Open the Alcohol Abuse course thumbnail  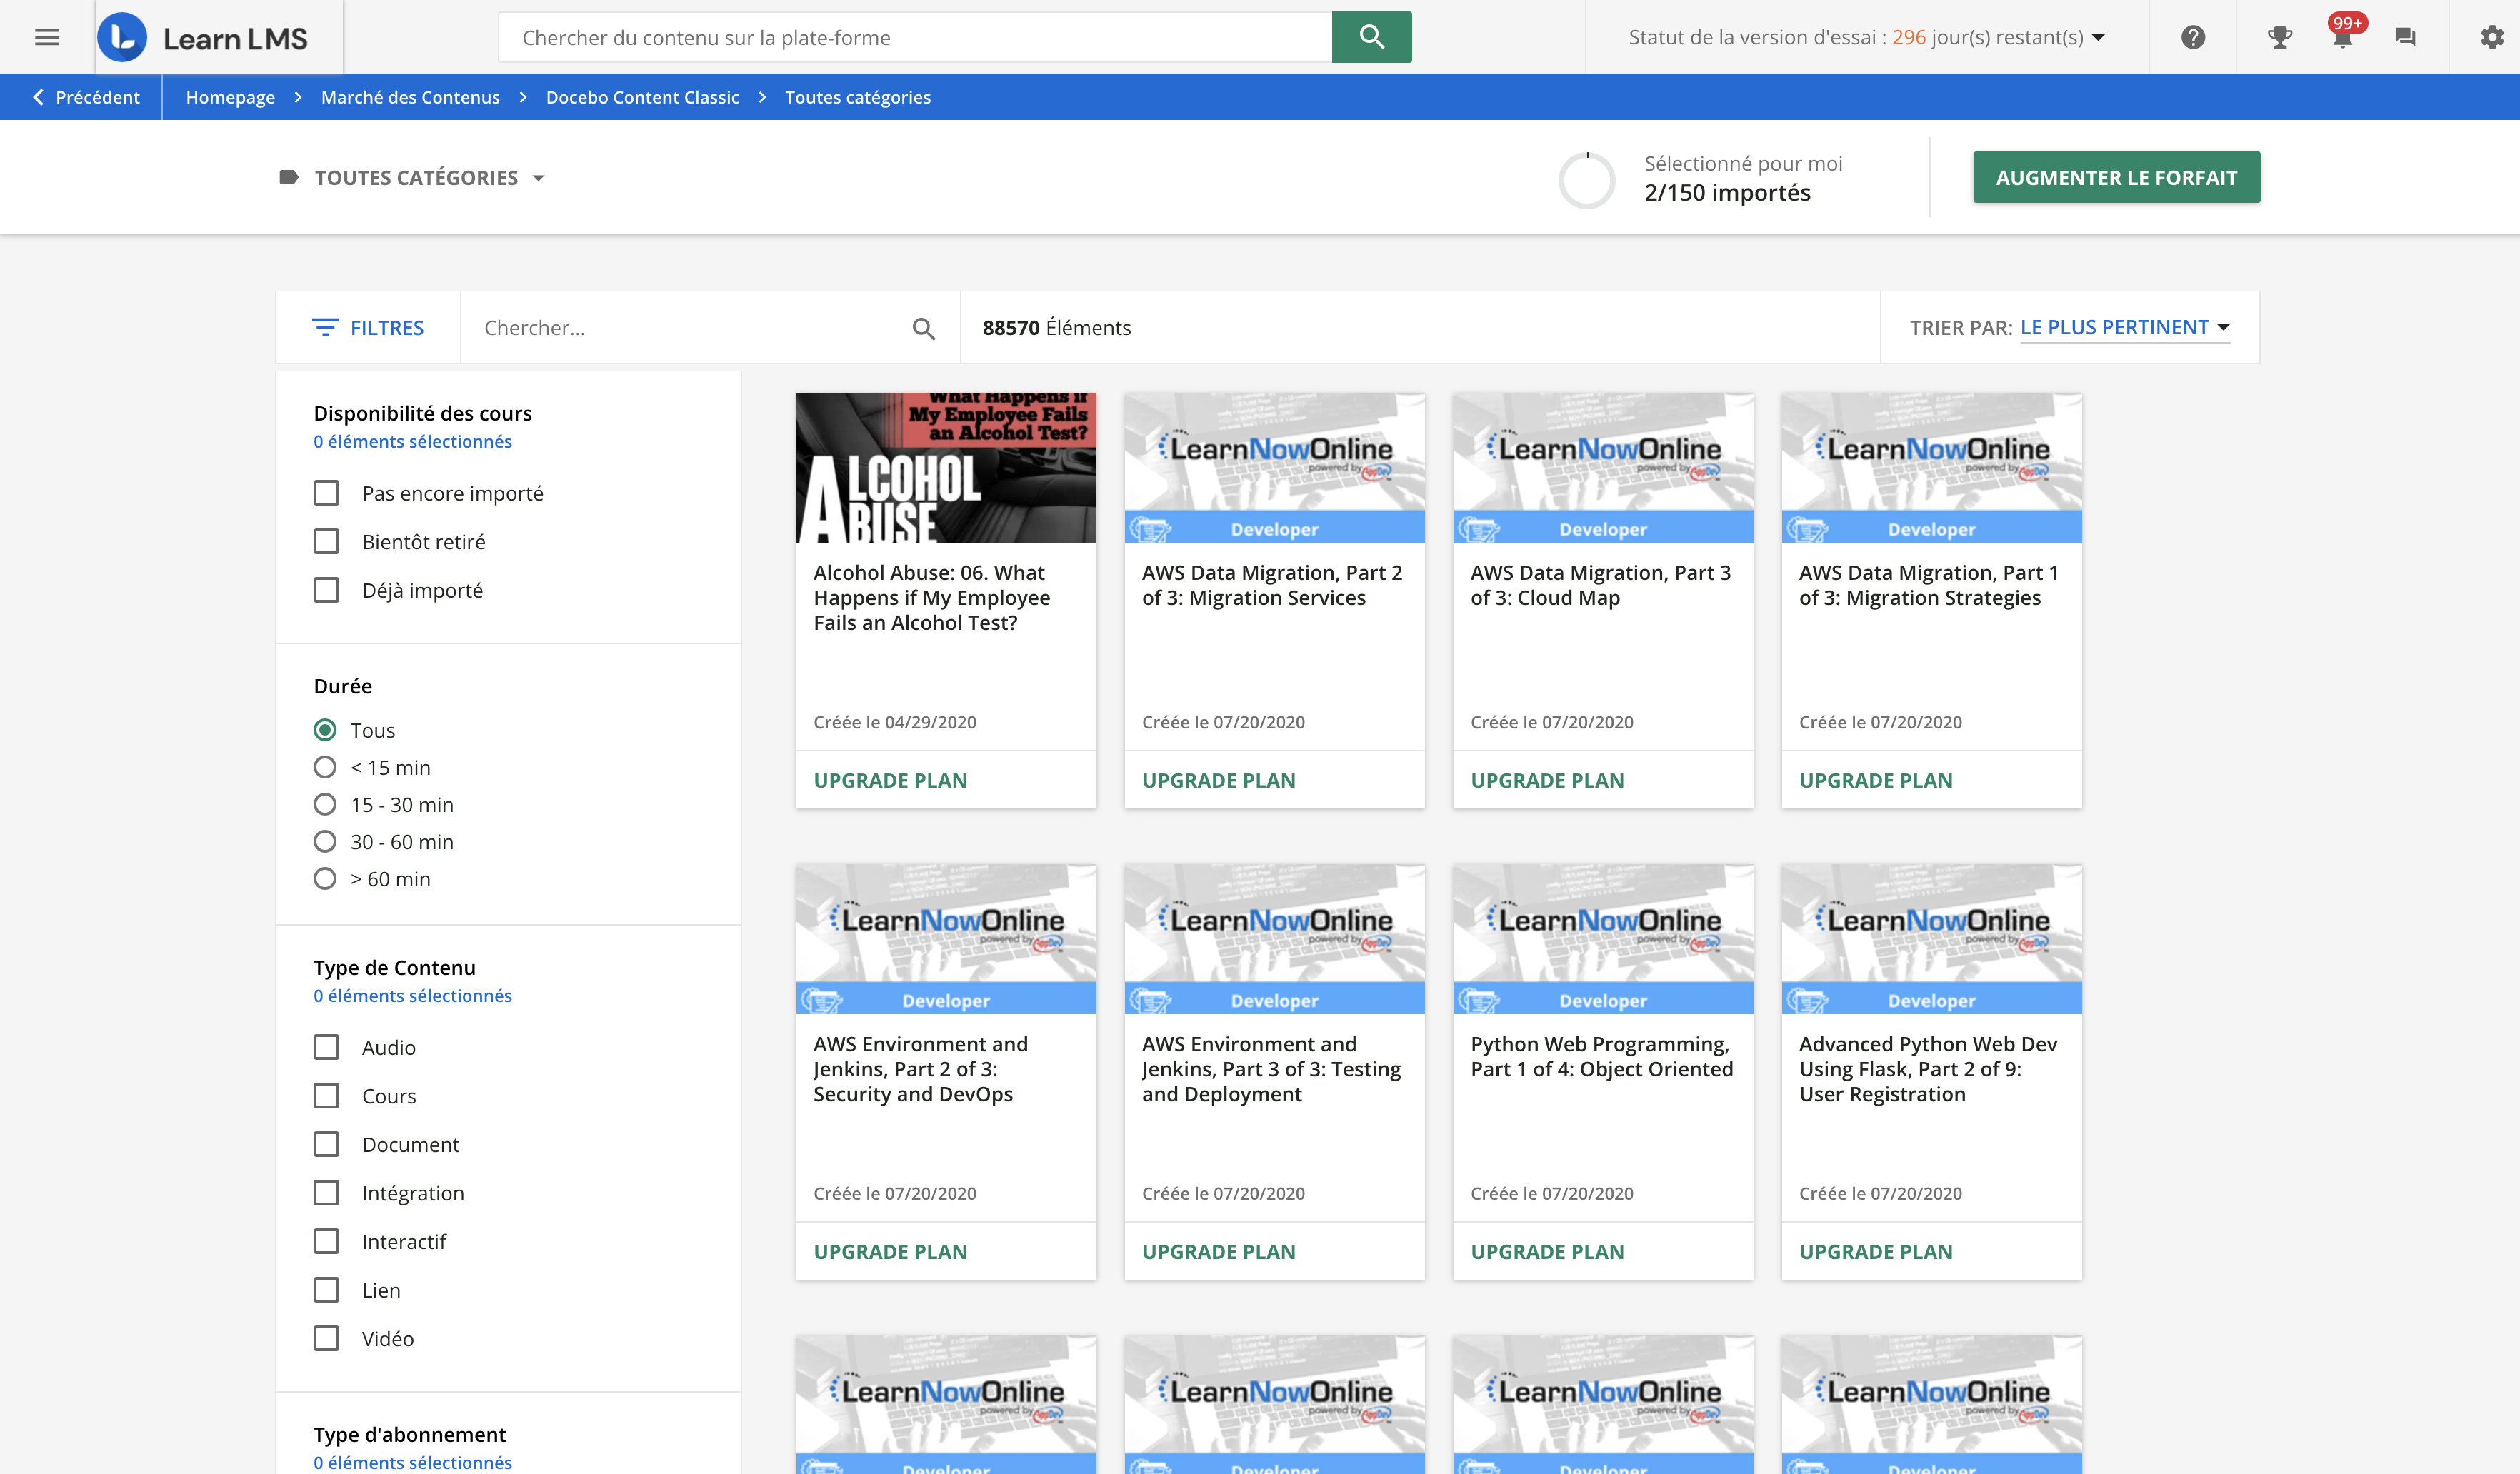pyautogui.click(x=946, y=467)
